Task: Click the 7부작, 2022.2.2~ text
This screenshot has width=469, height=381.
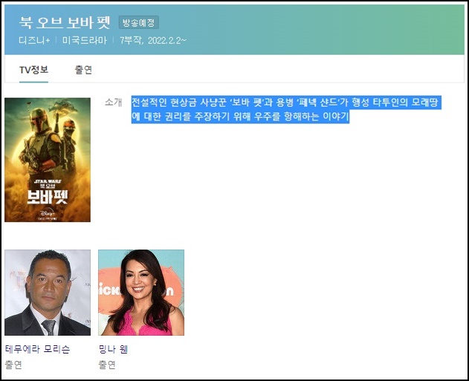Action: click(x=153, y=40)
